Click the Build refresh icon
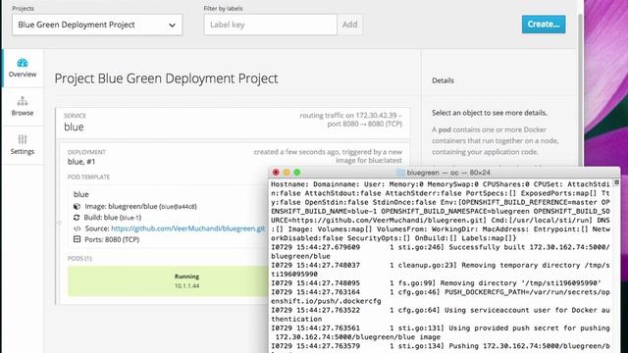 (x=77, y=218)
